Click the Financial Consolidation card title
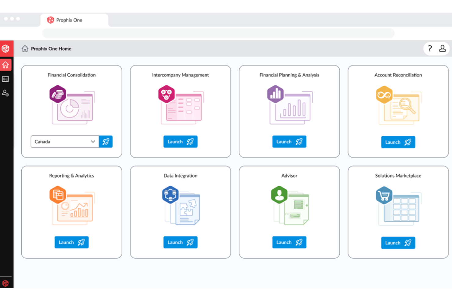The height and width of the screenshot is (301, 452). pos(71,75)
